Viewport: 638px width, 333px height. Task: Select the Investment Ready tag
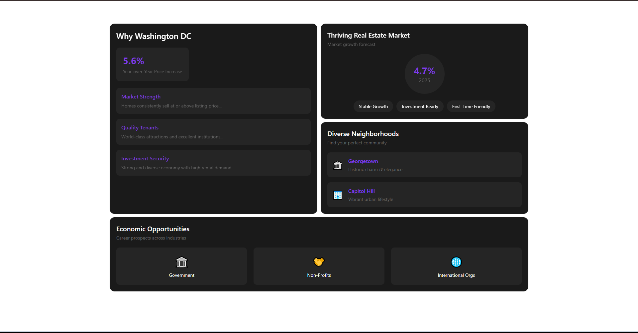pyautogui.click(x=420, y=106)
